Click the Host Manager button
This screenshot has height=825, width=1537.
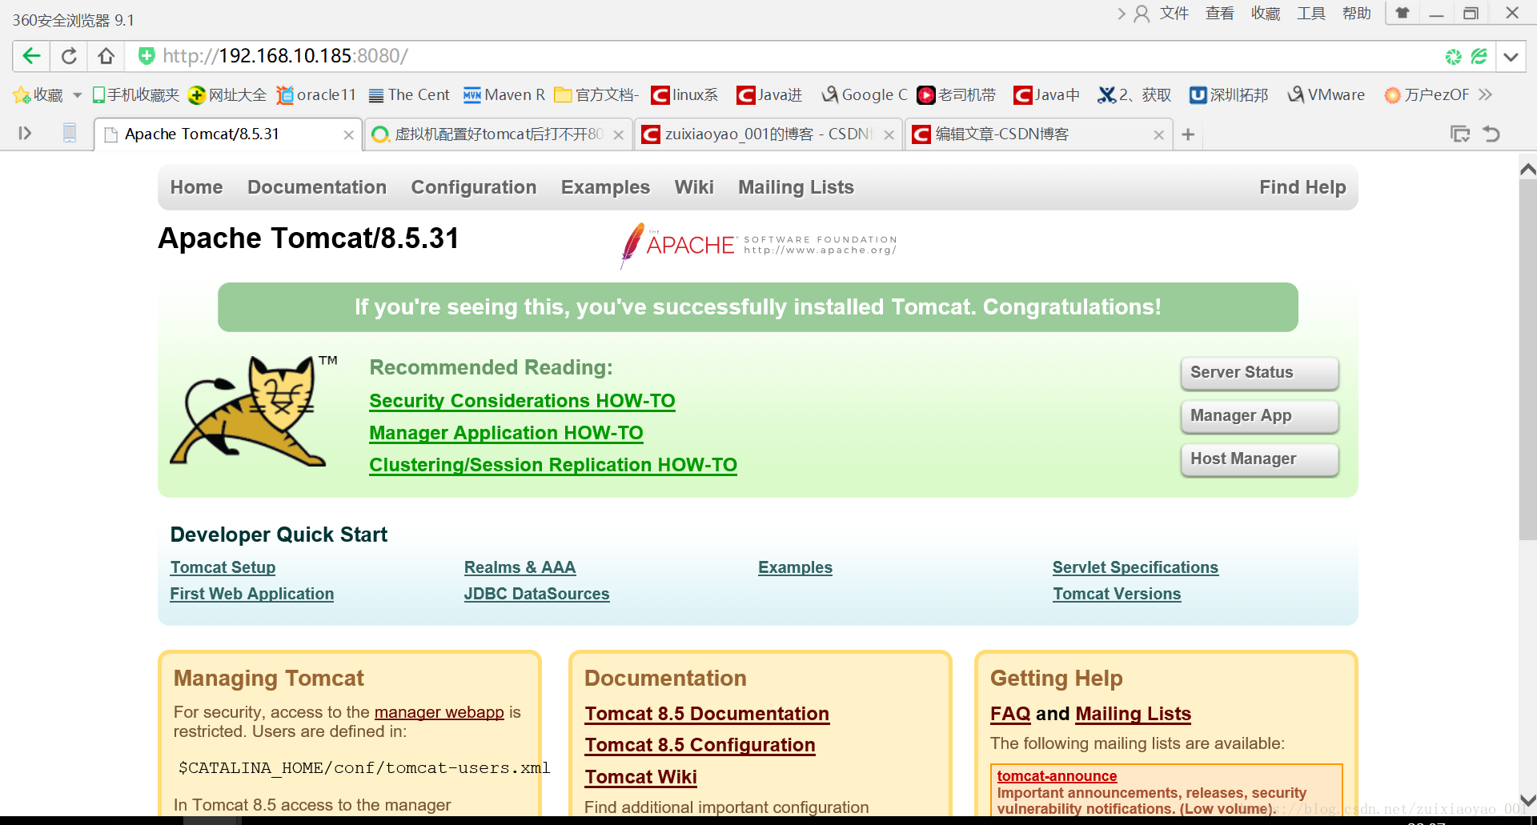pyautogui.click(x=1259, y=459)
